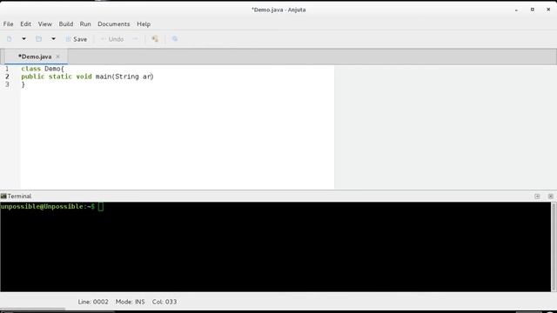
Task: Click the Open file toolbar icon
Action: [38, 39]
